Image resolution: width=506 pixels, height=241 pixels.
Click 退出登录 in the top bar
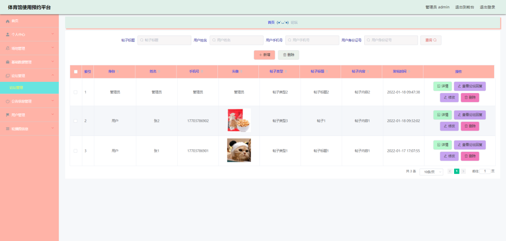pyautogui.click(x=487, y=7)
